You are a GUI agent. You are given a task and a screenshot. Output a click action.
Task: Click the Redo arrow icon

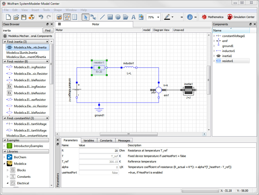49,17
